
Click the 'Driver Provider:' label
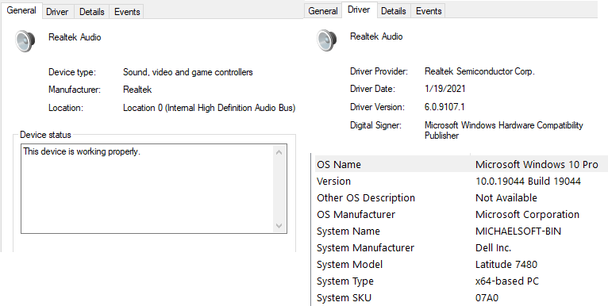point(379,71)
